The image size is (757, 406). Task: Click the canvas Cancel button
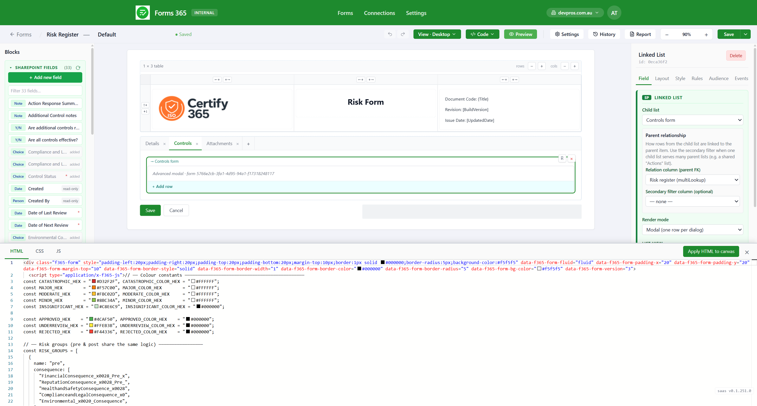pos(176,210)
